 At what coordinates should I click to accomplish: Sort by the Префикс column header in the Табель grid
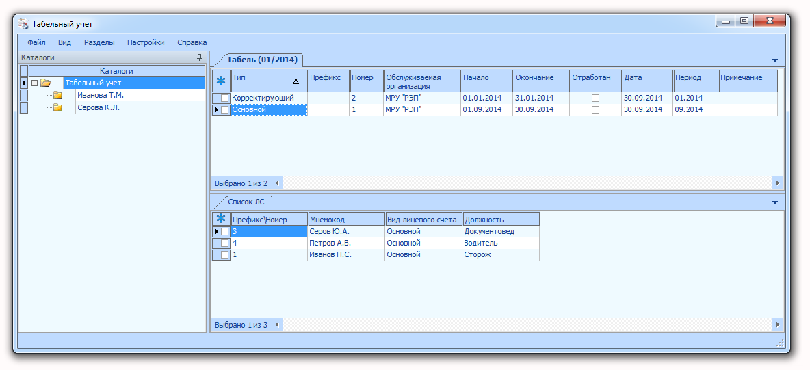point(328,81)
